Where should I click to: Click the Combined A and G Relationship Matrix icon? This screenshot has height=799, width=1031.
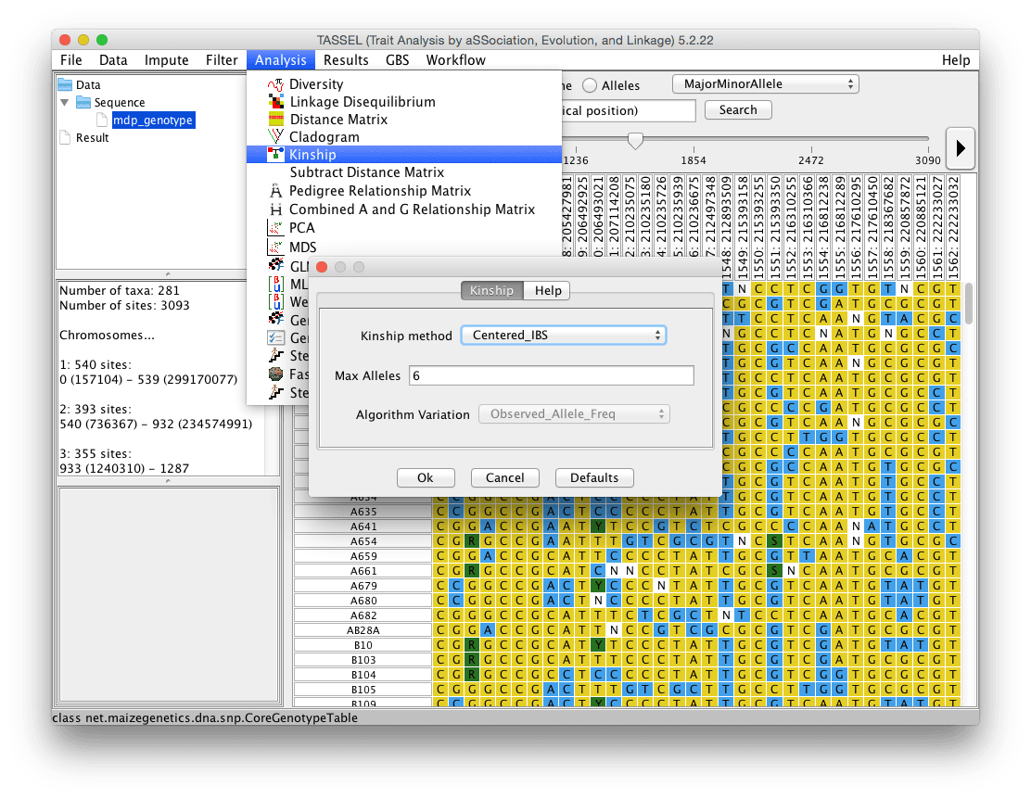[276, 209]
